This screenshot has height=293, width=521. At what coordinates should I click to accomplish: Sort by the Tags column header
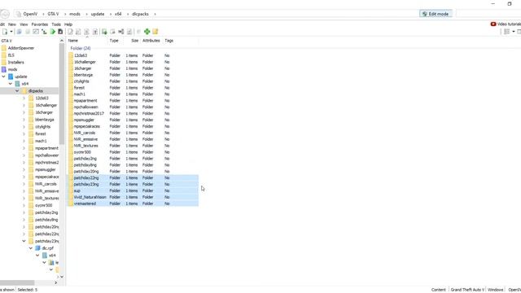(169, 41)
